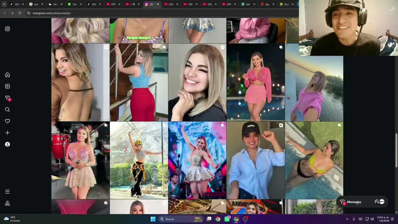Open the Reels section in the sidebar
The width and height of the screenshot is (398, 224).
point(7,86)
